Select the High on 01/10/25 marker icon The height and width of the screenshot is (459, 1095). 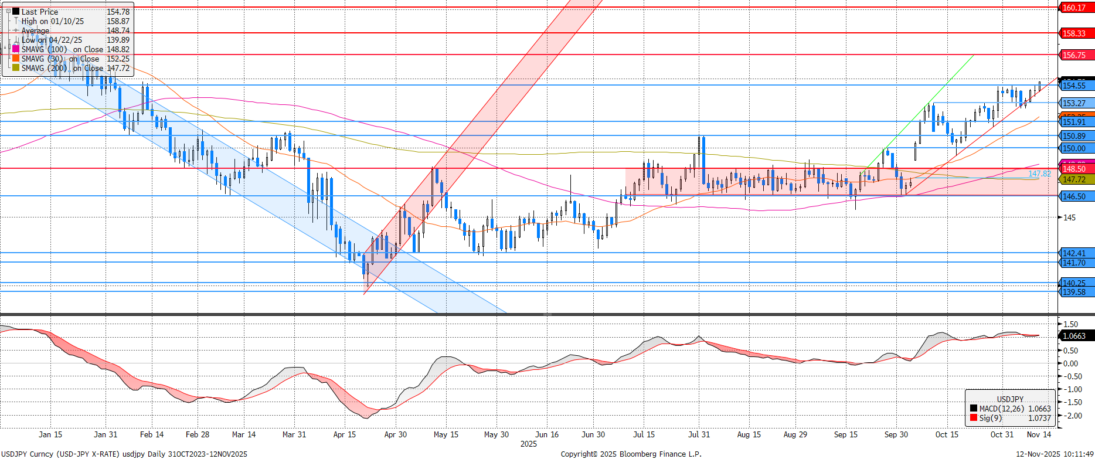(x=16, y=21)
